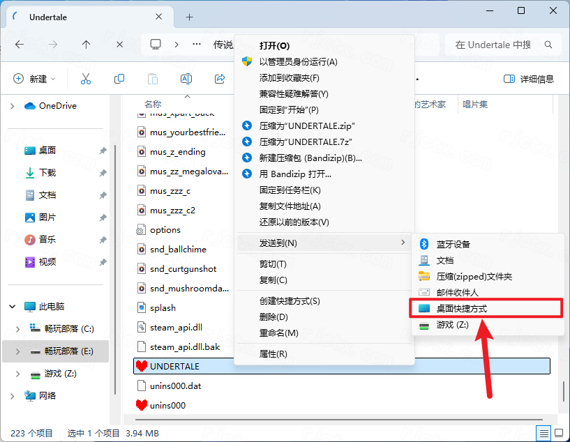Click the search magnifier icon
The height and width of the screenshot is (442, 570).
click(548, 45)
